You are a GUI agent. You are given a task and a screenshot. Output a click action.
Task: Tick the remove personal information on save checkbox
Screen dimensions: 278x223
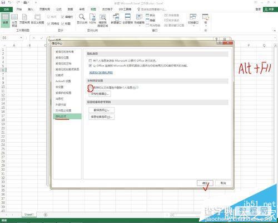pos(90,88)
